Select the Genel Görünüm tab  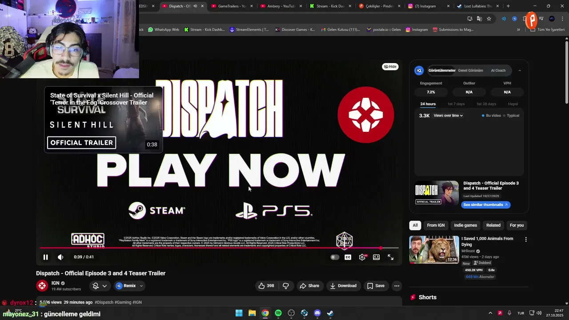470,70
